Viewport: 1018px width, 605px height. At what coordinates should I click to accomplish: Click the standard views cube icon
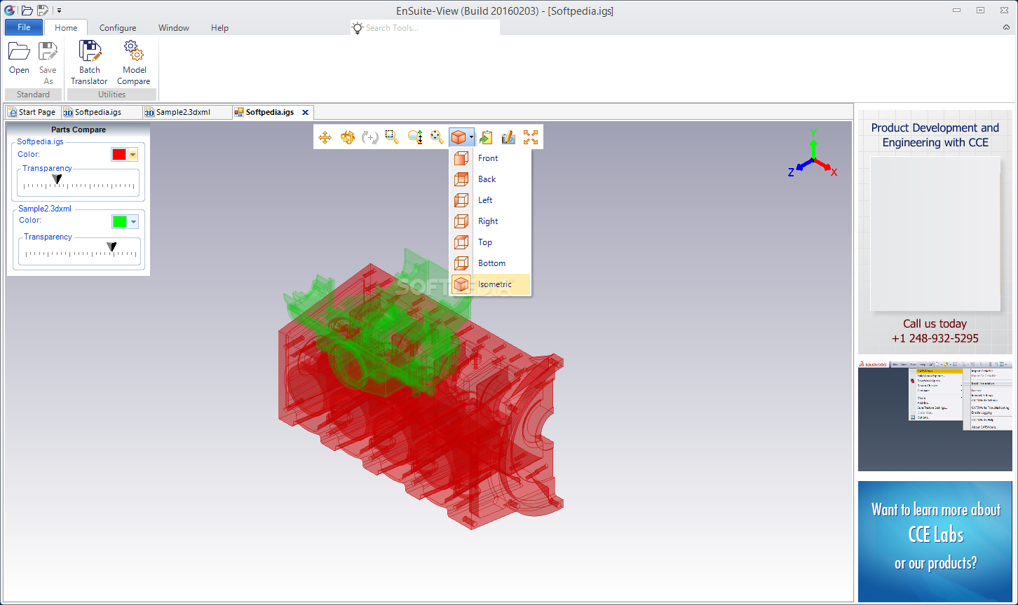459,137
